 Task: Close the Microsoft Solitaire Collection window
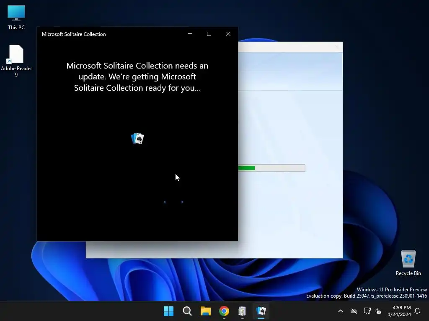coord(228,34)
